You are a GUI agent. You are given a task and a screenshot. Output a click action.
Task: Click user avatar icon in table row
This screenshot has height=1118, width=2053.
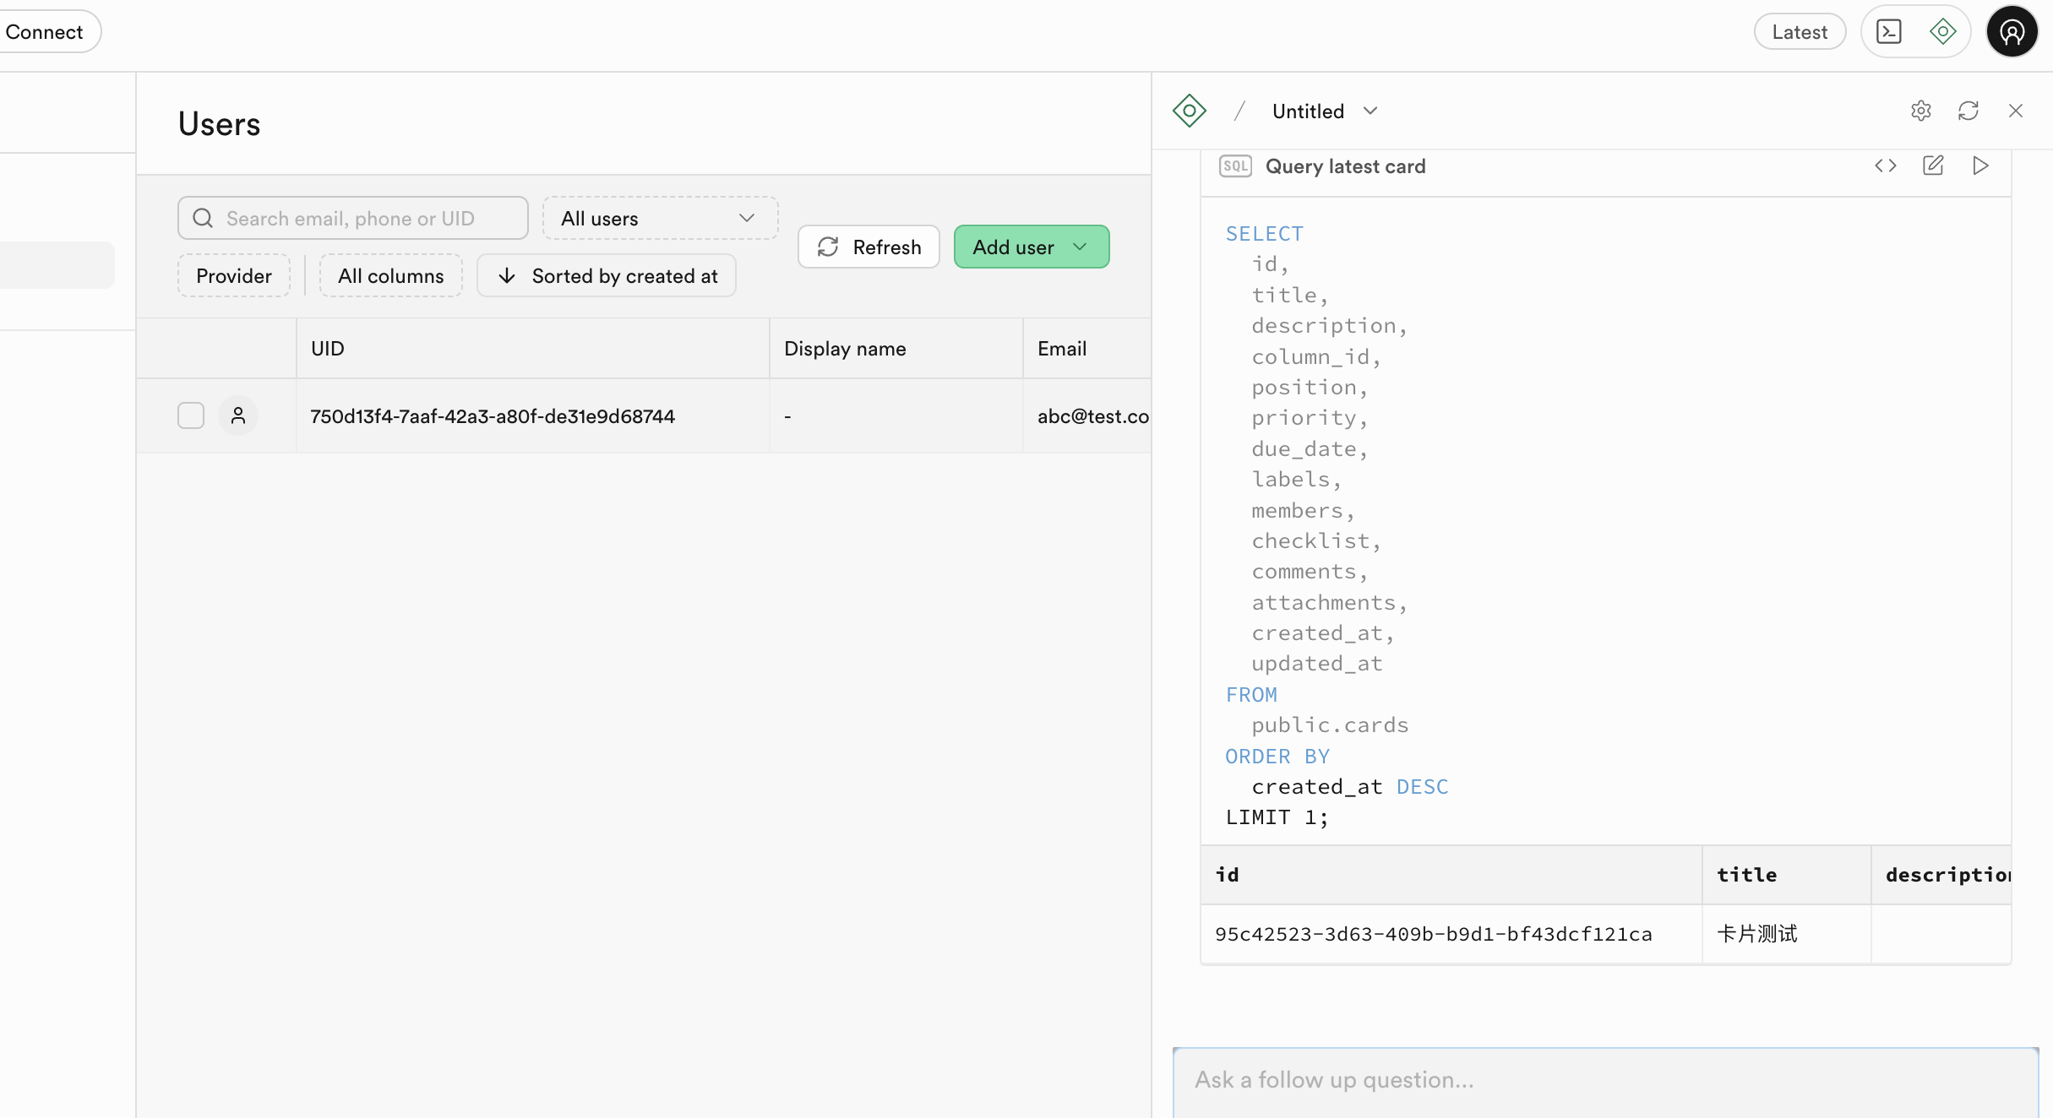tap(238, 415)
